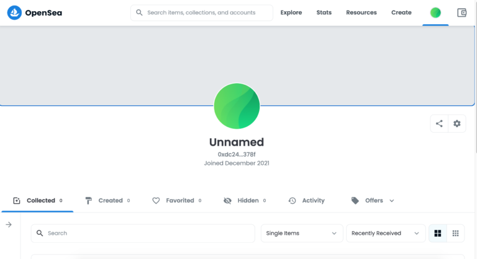The height and width of the screenshot is (259, 477).
Task: Expand the sidebar filter arrow
Action: (9, 224)
